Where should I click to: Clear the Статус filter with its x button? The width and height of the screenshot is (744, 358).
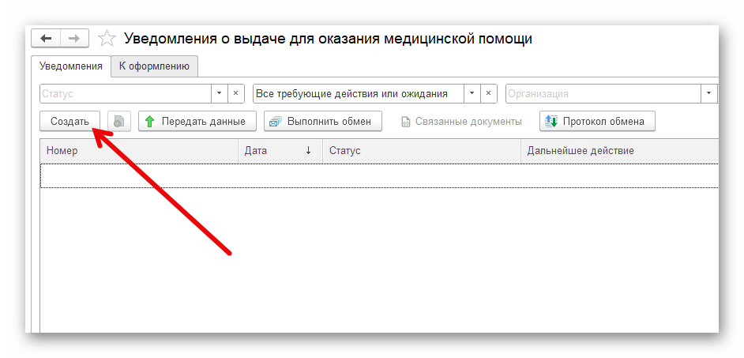coord(236,93)
